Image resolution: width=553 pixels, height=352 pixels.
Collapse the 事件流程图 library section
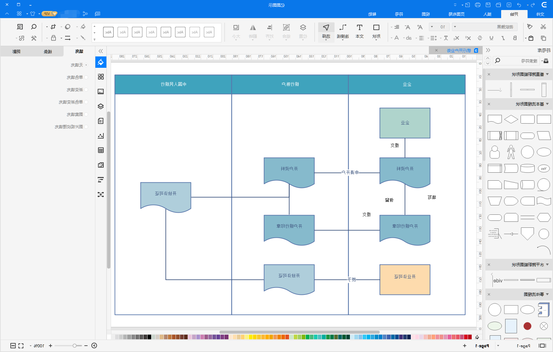[548, 294]
